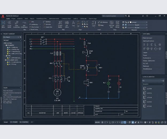Image resolution: width=167 pixels, height=139 pixels.
Task: Open Pushbuttons category in Icon Menu
Action: [147, 58]
